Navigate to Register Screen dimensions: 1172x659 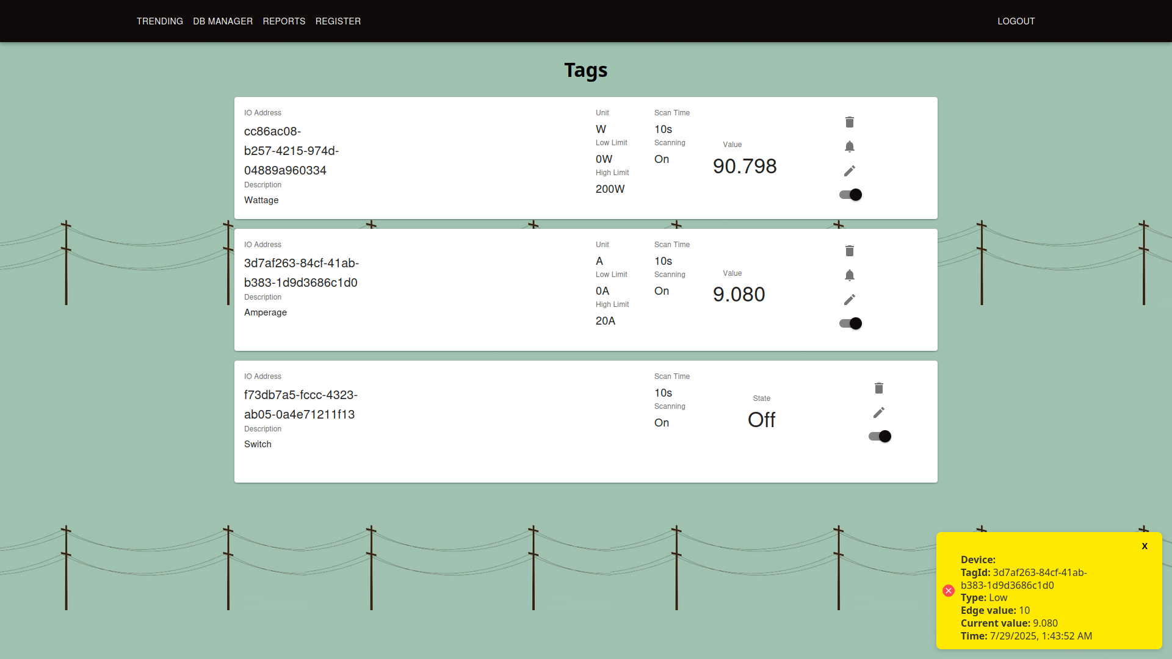point(338,21)
